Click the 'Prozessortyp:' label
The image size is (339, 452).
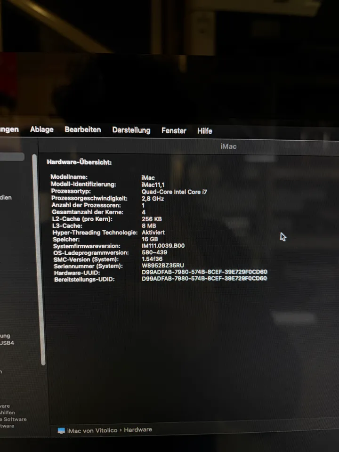click(71, 191)
